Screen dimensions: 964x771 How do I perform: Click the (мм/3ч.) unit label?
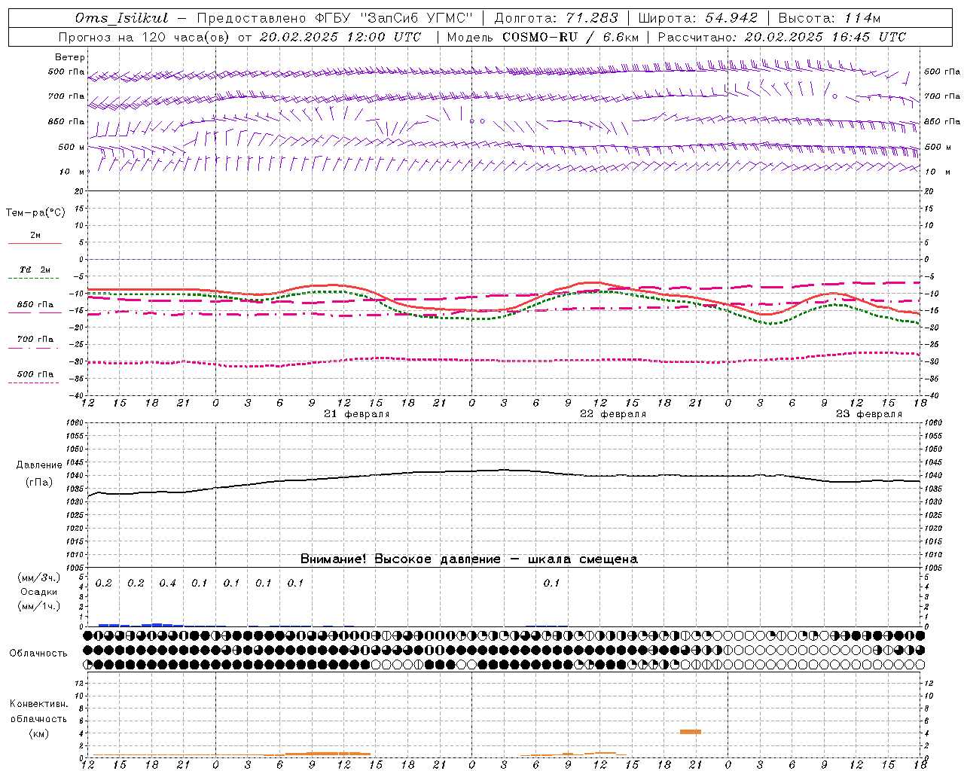[x=39, y=577]
